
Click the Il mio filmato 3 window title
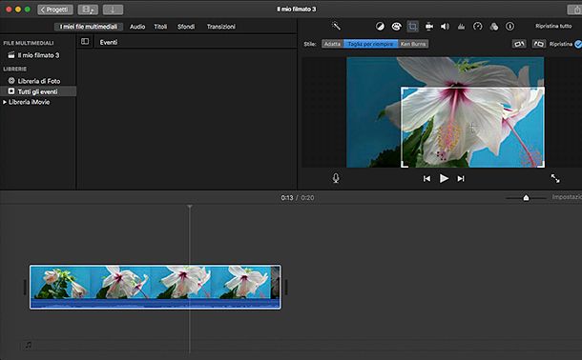(296, 10)
